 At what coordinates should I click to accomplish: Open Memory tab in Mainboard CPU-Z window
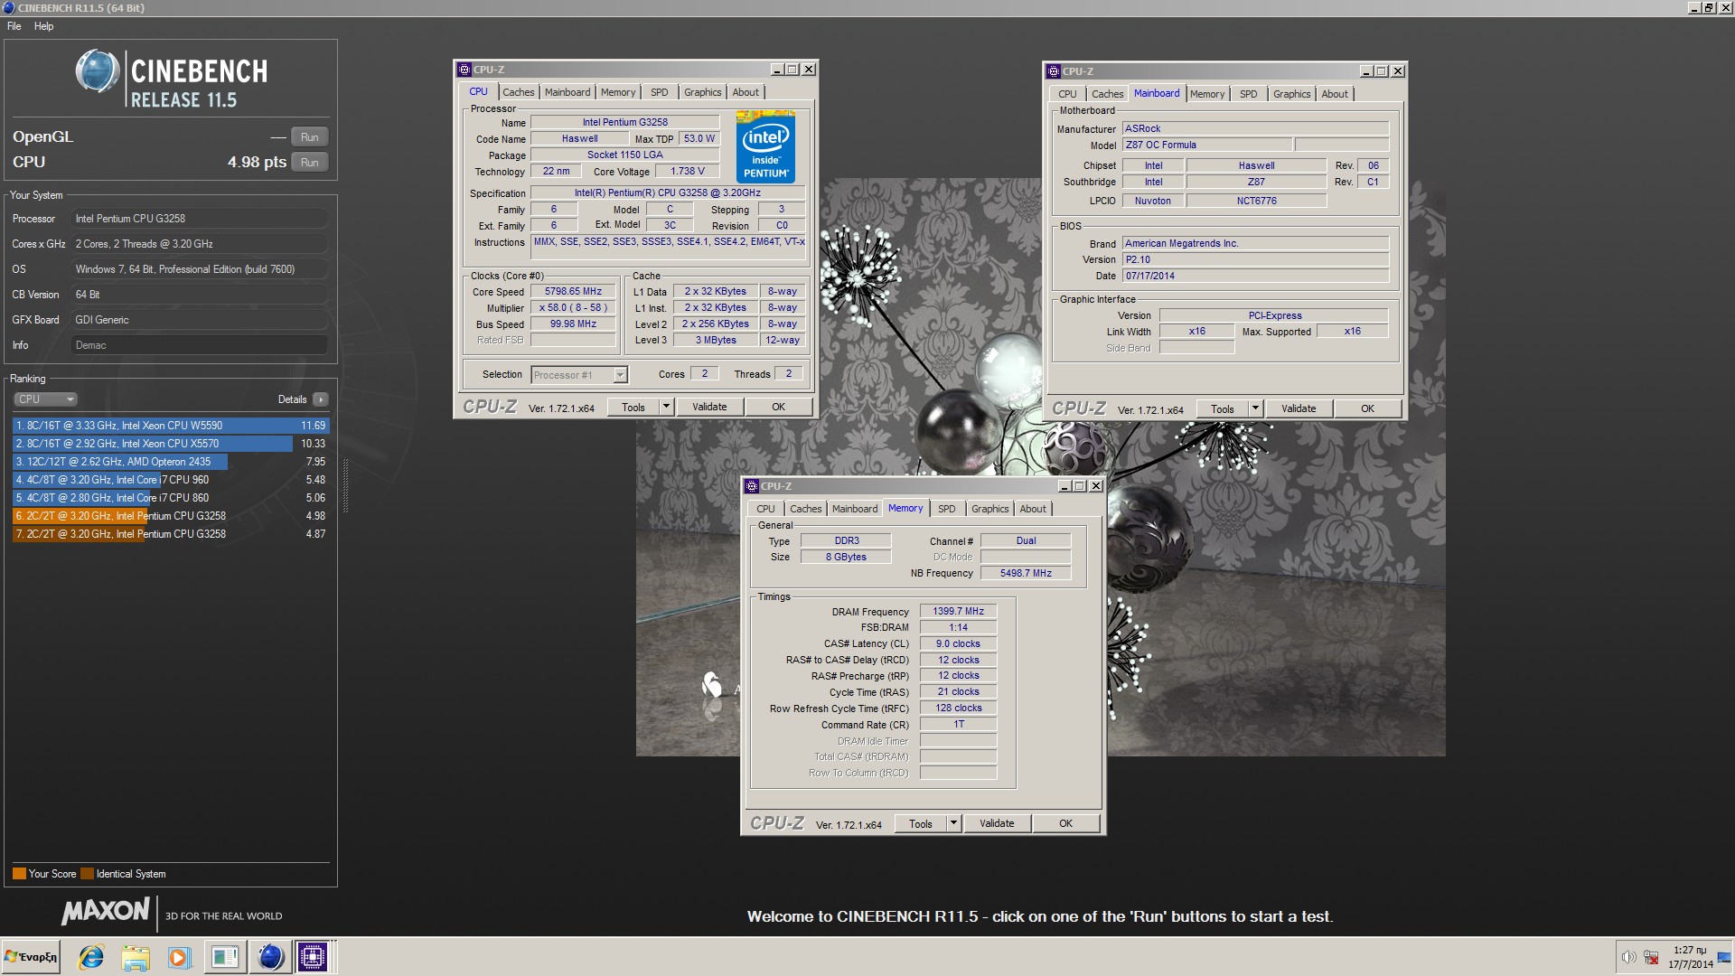(x=1207, y=94)
